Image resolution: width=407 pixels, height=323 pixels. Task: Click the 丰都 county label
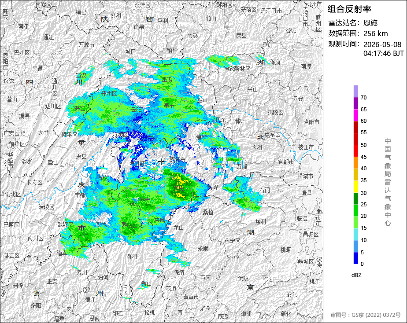pyautogui.click(x=80, y=195)
